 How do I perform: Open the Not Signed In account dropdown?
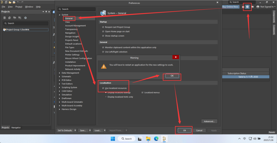click(267, 7)
